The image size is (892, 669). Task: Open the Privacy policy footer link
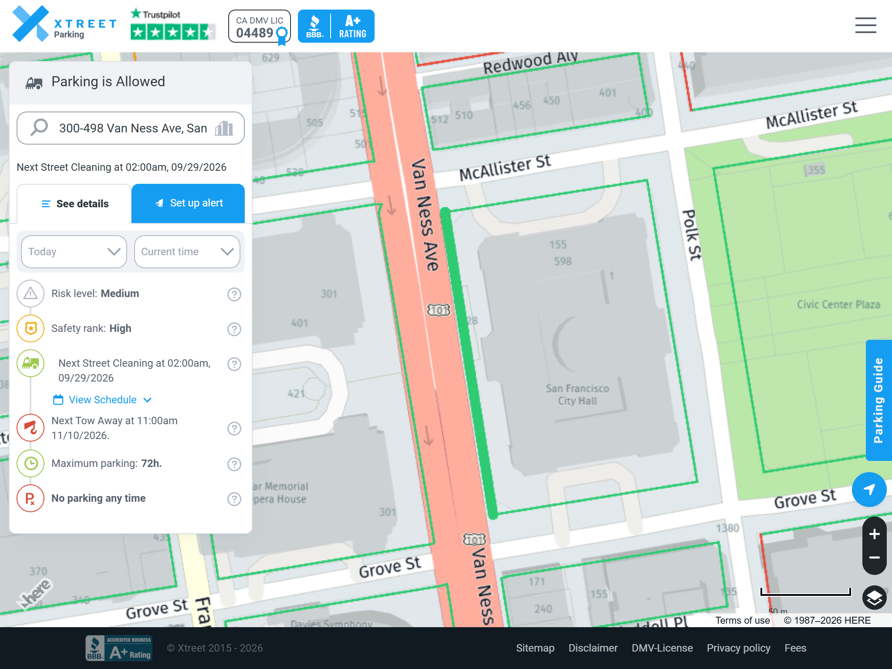click(x=739, y=648)
